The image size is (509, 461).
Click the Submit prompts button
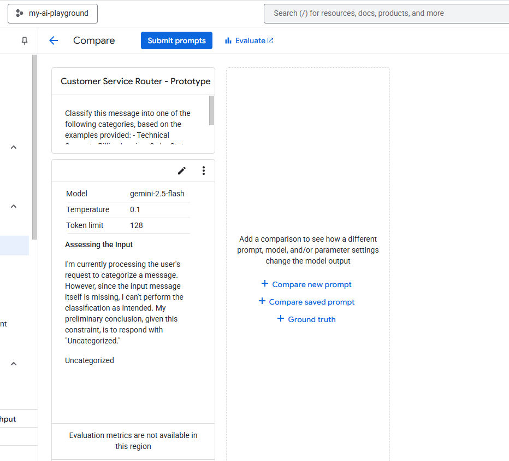(176, 40)
